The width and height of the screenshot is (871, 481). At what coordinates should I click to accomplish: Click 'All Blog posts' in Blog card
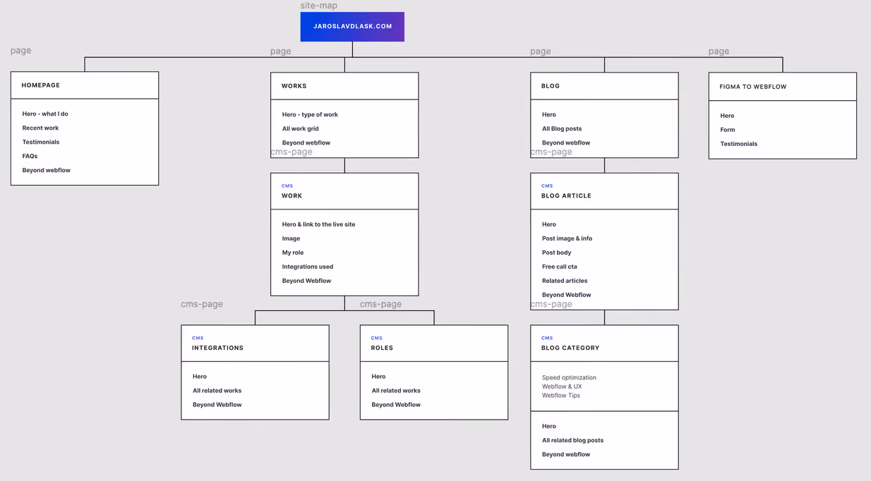562,128
